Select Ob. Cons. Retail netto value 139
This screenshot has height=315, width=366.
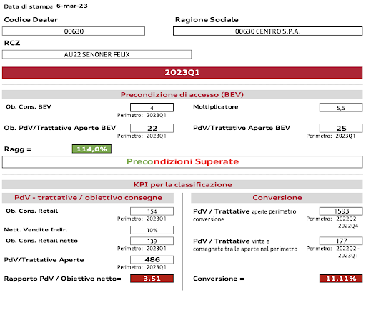pyautogui.click(x=152, y=241)
